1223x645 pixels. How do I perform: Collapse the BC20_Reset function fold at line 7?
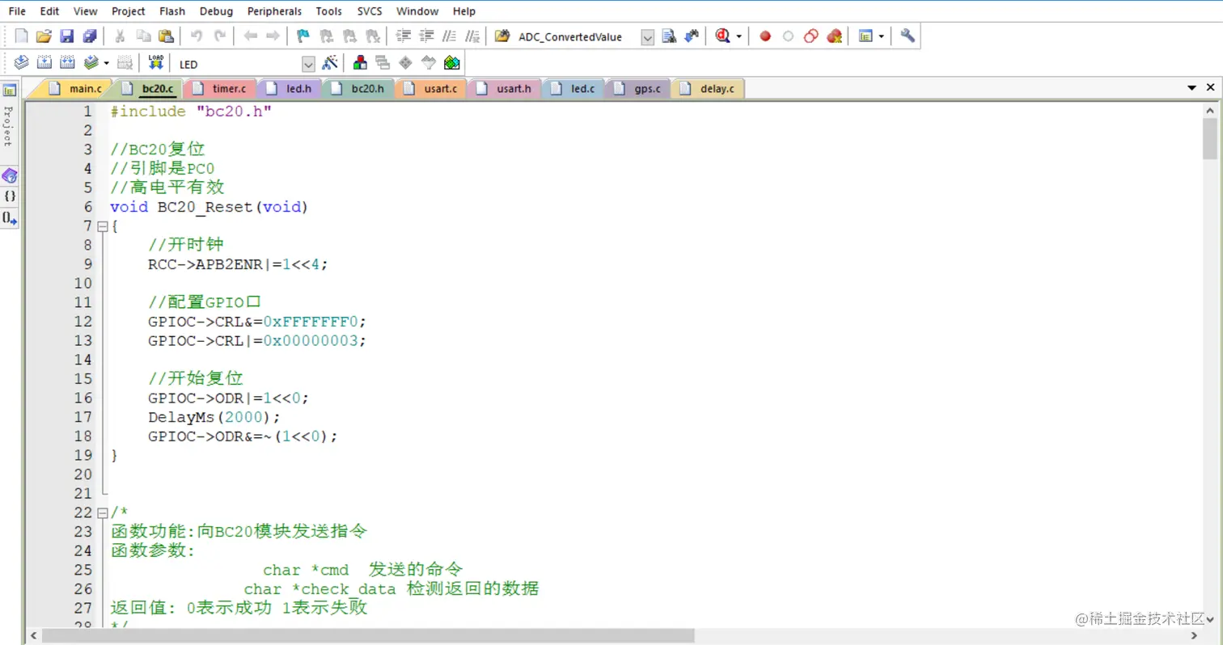(x=102, y=227)
